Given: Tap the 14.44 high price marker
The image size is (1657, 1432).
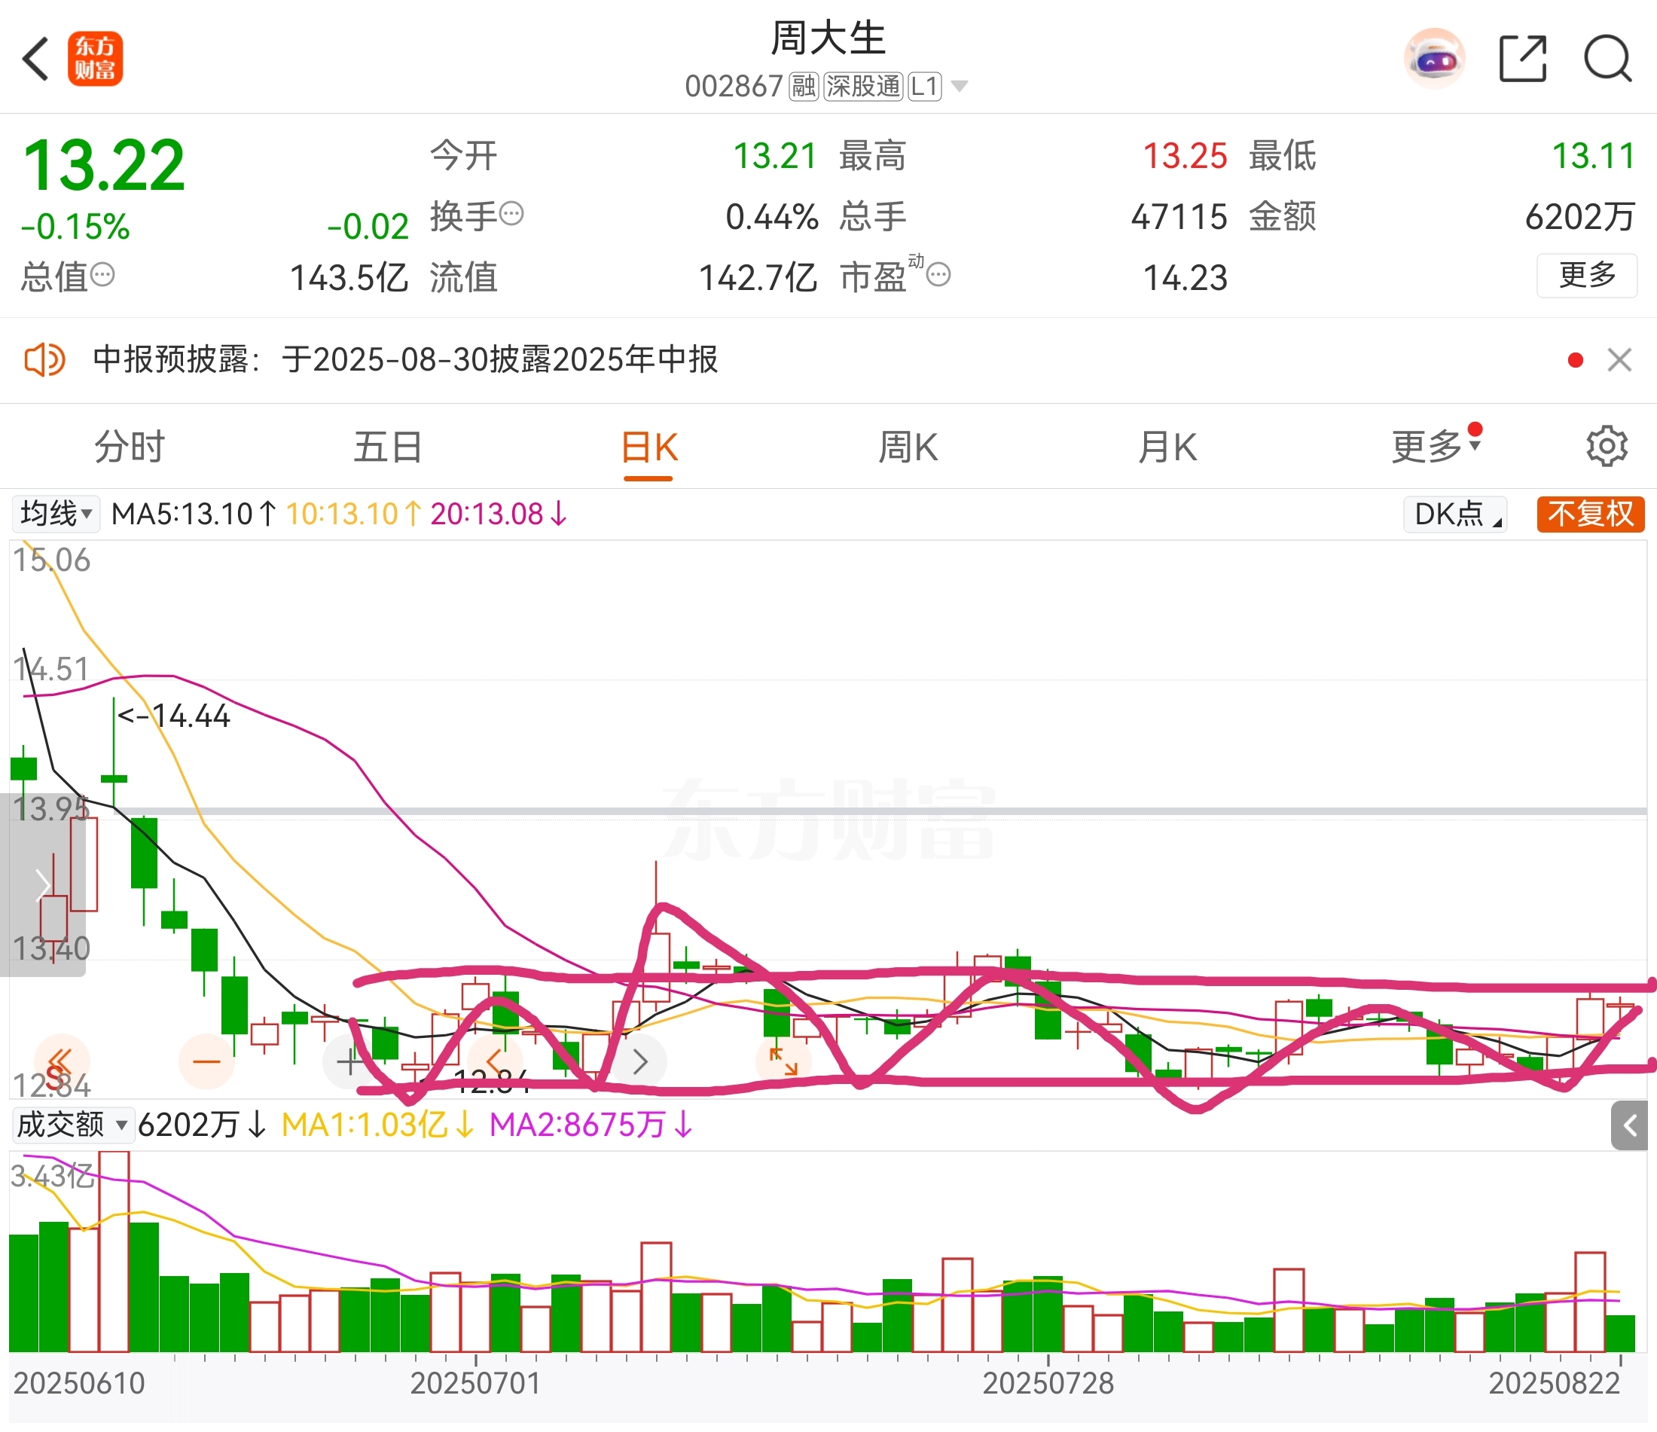Looking at the screenshot, I should 174,715.
